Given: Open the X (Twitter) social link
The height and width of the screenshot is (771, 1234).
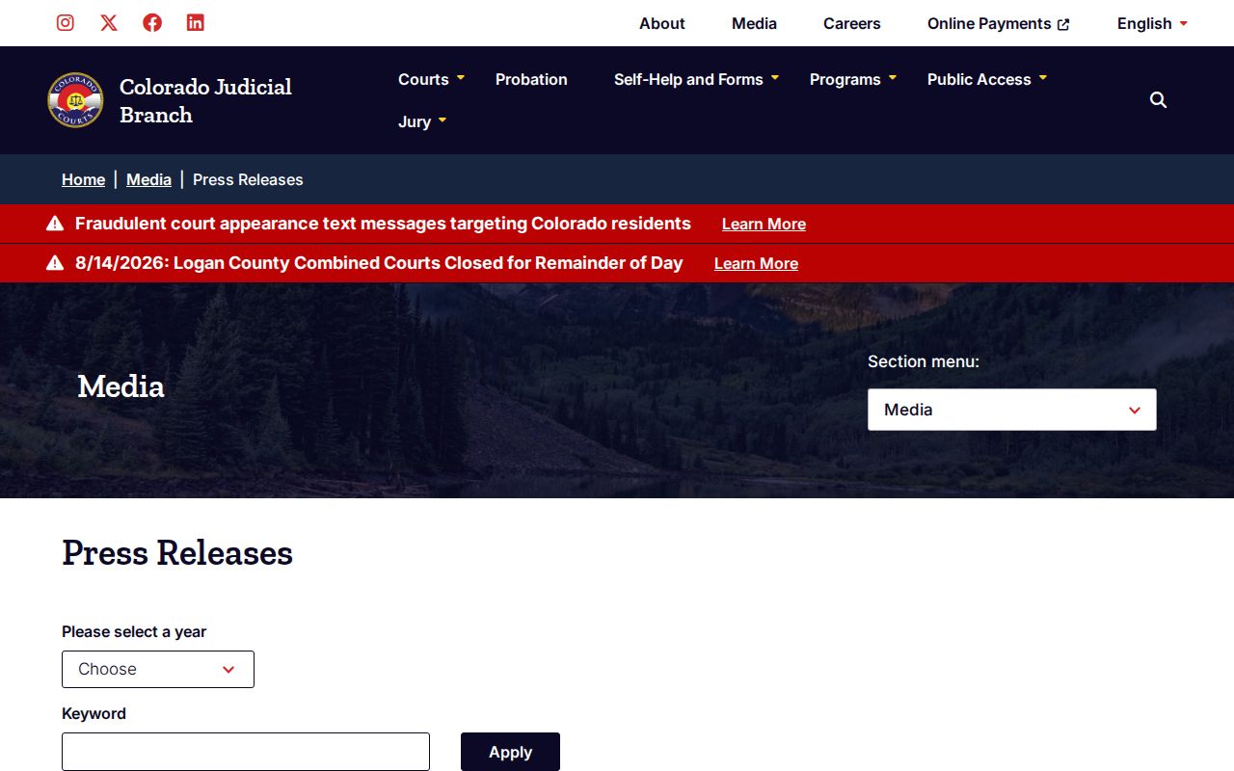Looking at the screenshot, I should (109, 22).
